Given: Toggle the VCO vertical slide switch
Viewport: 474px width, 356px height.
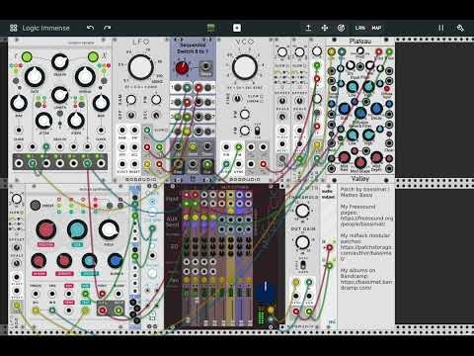Looking at the screenshot, I should [258, 131].
